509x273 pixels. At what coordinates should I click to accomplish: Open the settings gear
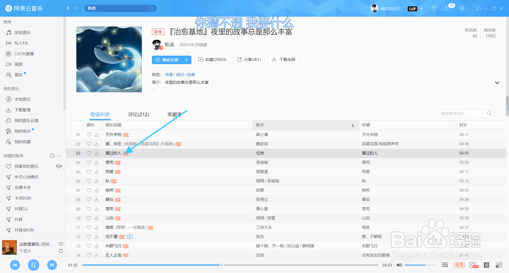[x=462, y=8]
